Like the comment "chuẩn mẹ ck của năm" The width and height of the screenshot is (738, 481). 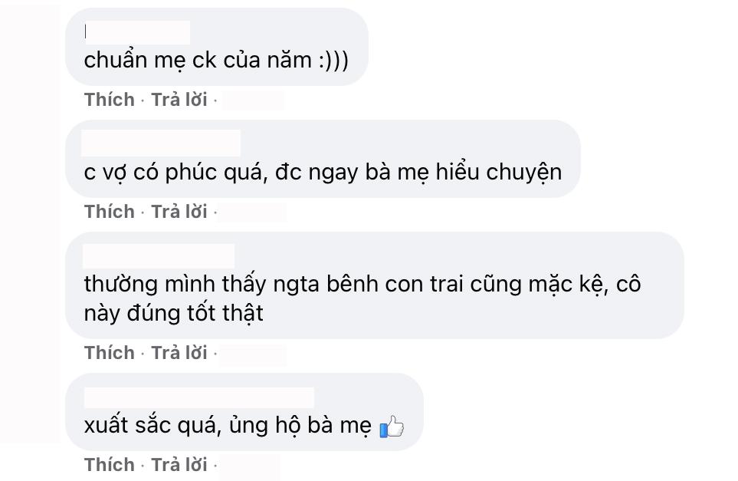109,99
